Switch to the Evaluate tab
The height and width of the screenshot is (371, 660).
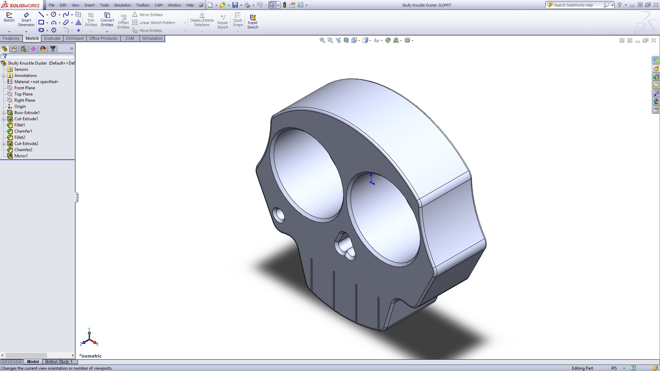[x=52, y=38]
